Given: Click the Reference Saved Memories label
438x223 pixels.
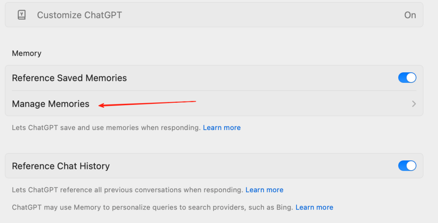Looking at the screenshot, I should [x=69, y=78].
